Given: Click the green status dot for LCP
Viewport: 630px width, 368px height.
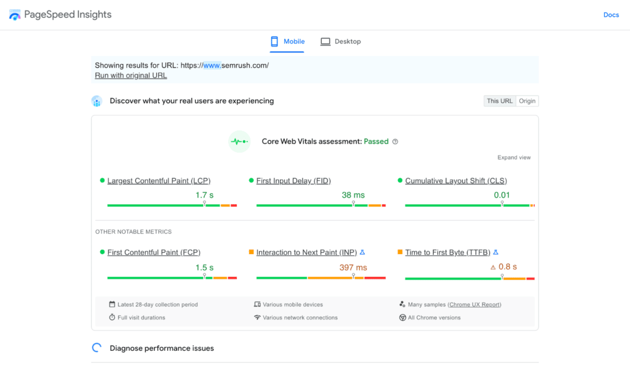Looking at the screenshot, I should coord(102,180).
